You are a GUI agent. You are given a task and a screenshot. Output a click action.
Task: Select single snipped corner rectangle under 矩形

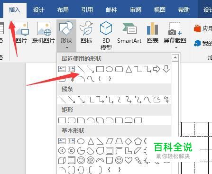pyautogui.click(x=81, y=120)
